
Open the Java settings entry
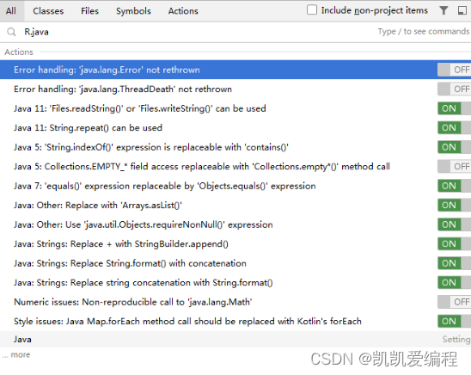point(235,339)
